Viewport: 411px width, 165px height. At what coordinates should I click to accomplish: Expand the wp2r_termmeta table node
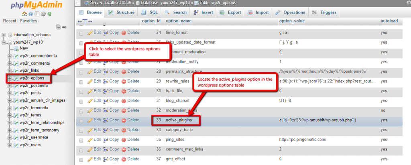click(x=10, y=108)
